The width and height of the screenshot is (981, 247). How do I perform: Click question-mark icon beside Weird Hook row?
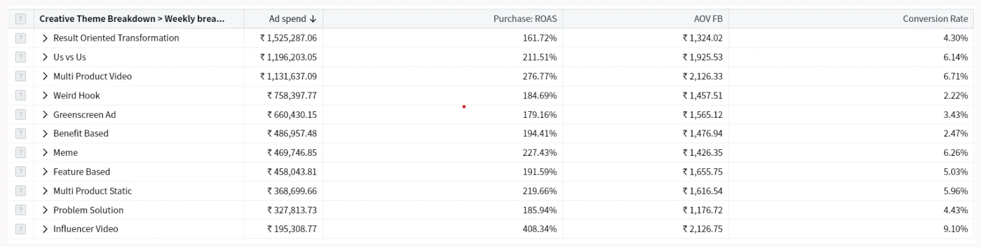click(x=21, y=95)
